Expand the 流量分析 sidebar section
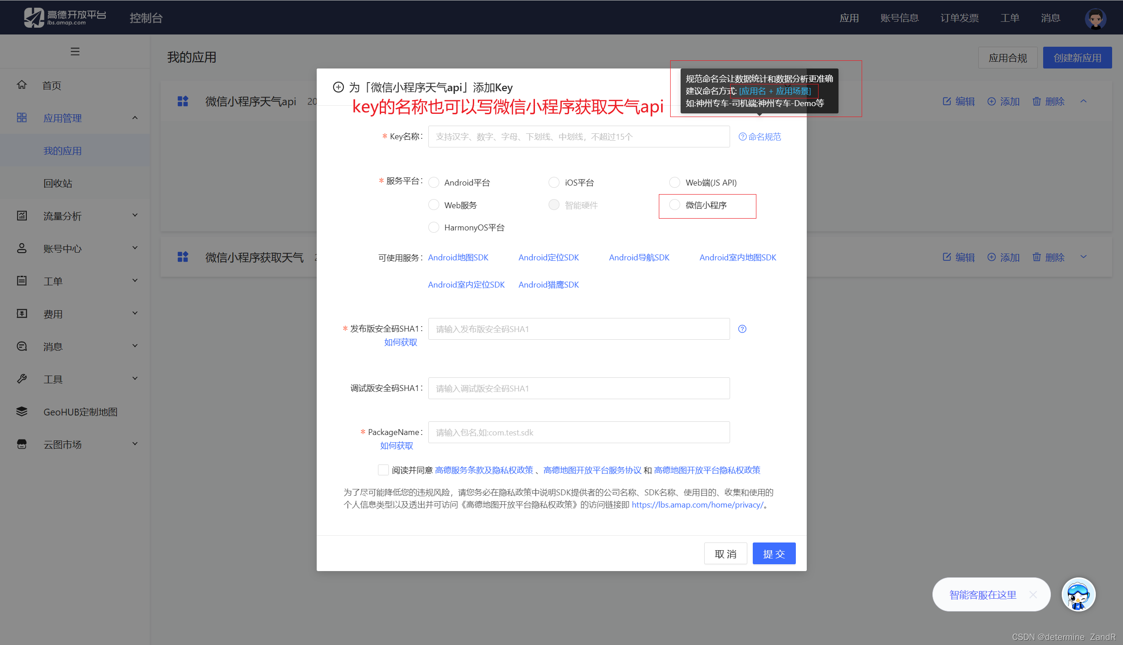 click(x=135, y=215)
